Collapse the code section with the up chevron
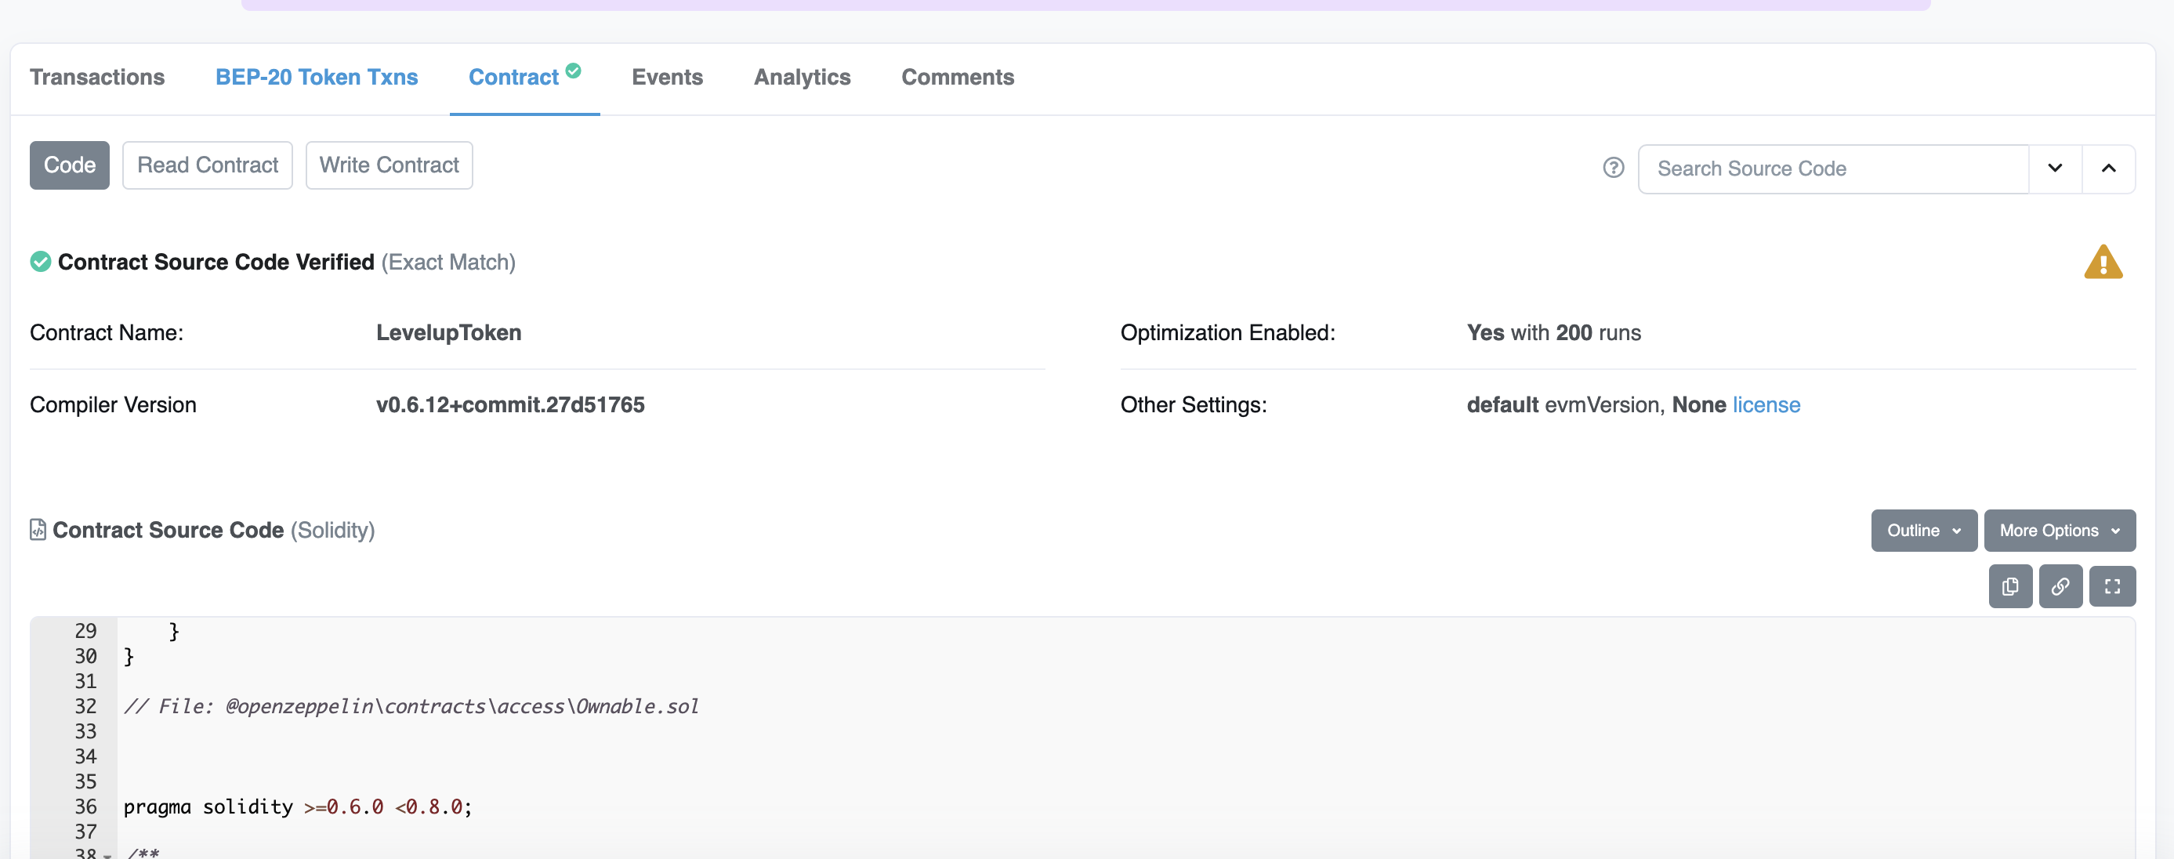The width and height of the screenshot is (2174, 859). (2108, 168)
